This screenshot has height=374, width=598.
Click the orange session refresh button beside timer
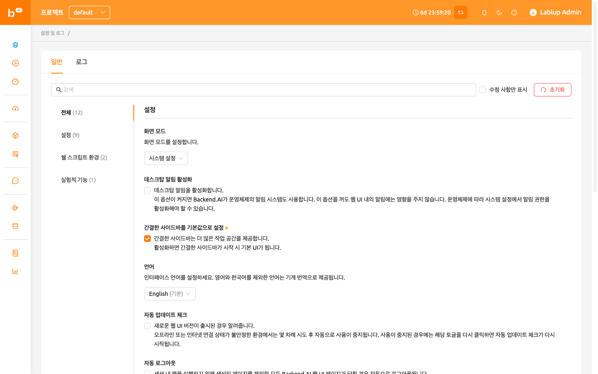click(461, 12)
